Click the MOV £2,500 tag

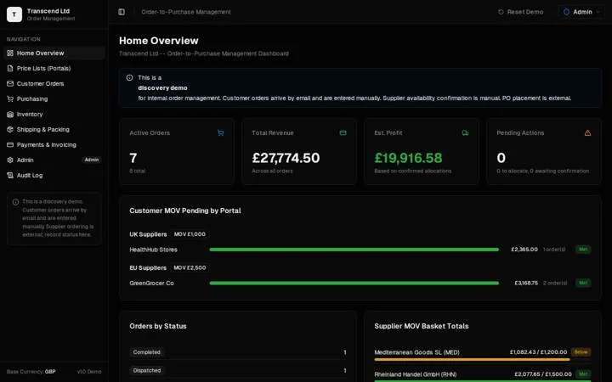pos(190,267)
